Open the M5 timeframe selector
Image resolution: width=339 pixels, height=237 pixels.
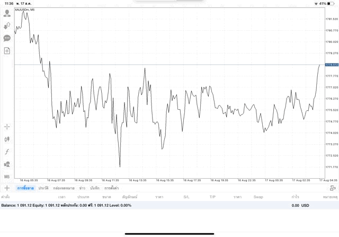click(7, 177)
